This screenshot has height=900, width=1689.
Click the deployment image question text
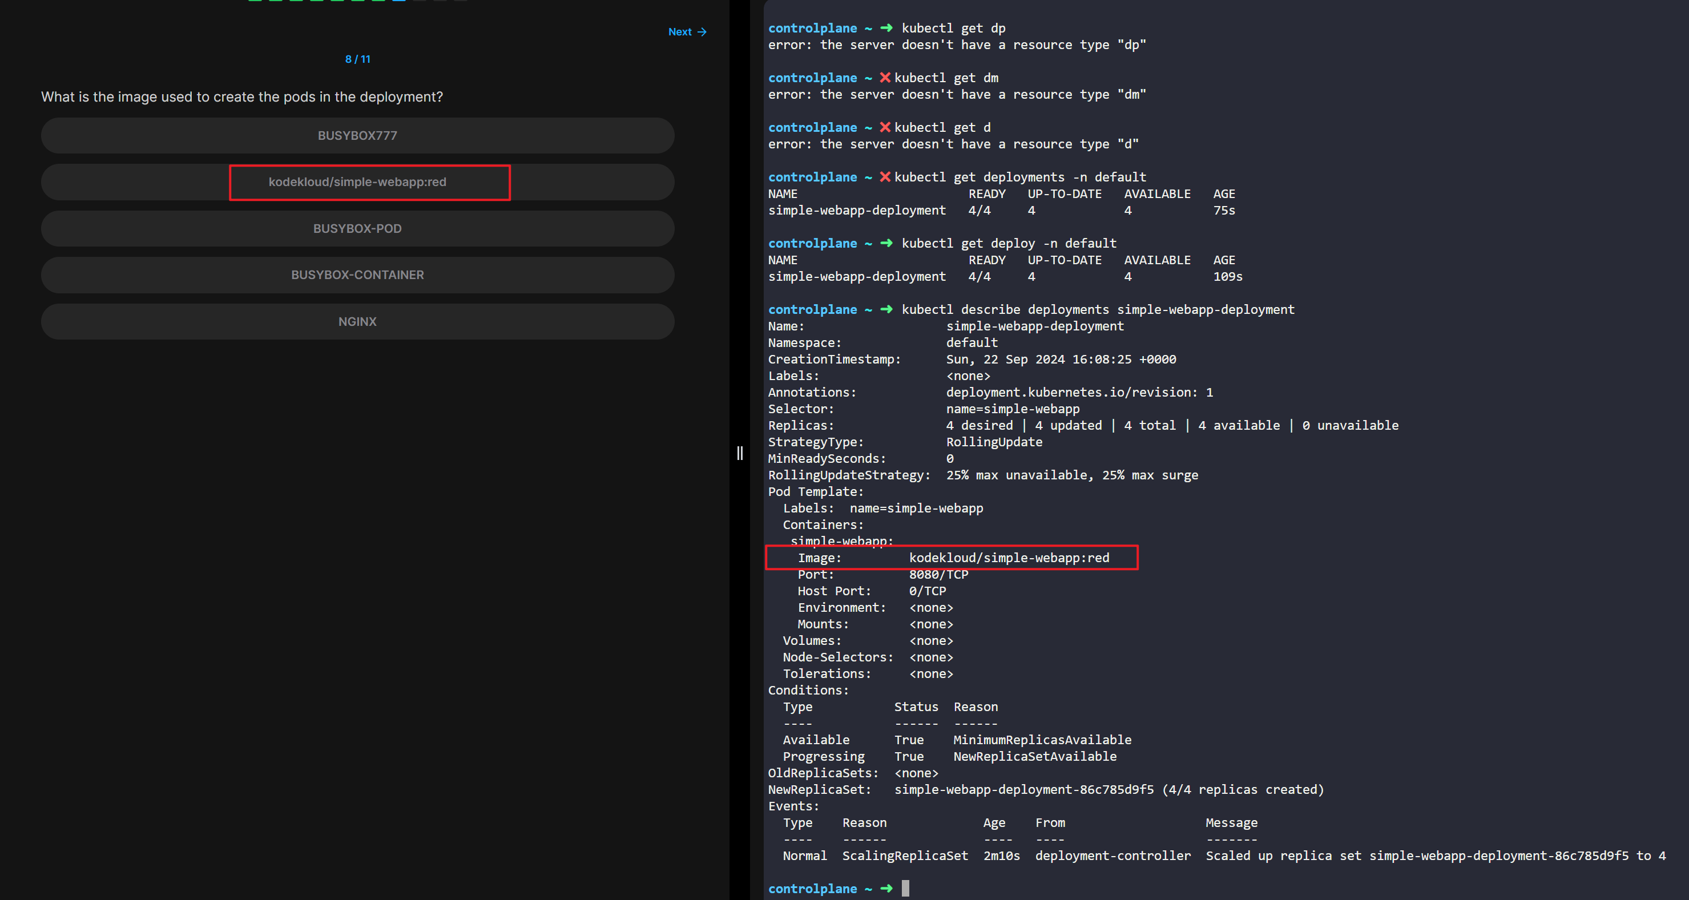[x=242, y=97]
